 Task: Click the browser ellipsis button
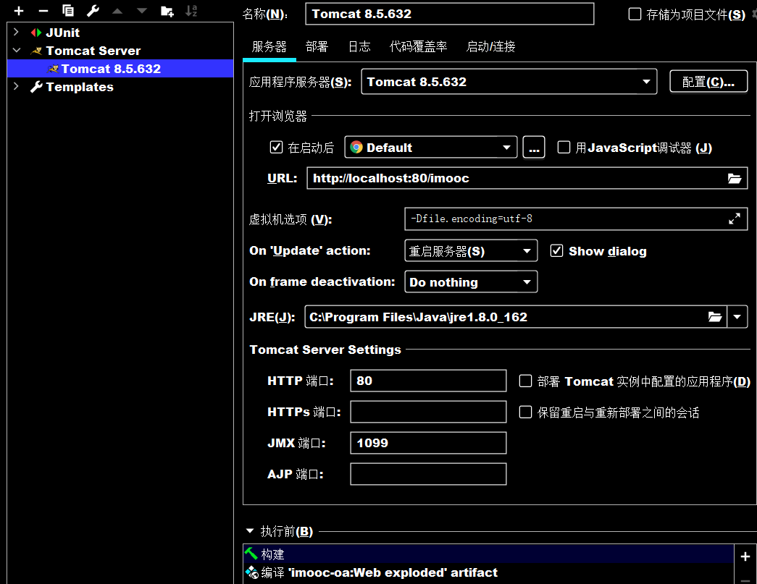[533, 148]
